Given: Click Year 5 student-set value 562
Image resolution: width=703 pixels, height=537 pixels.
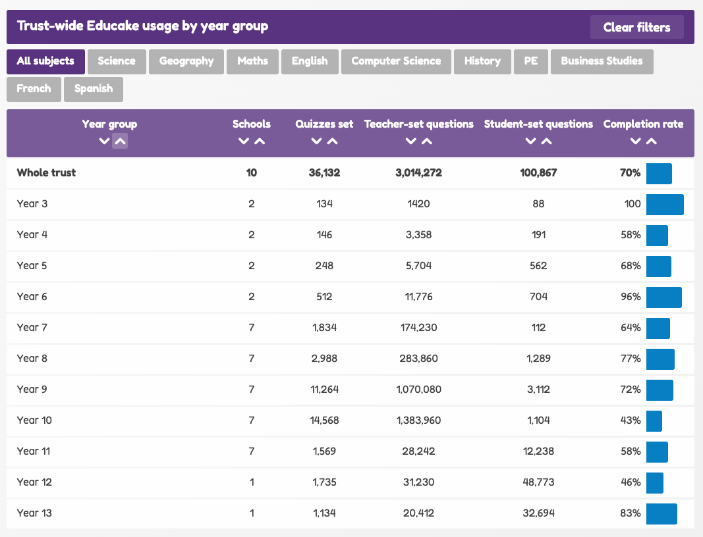Looking at the screenshot, I should (x=538, y=266).
